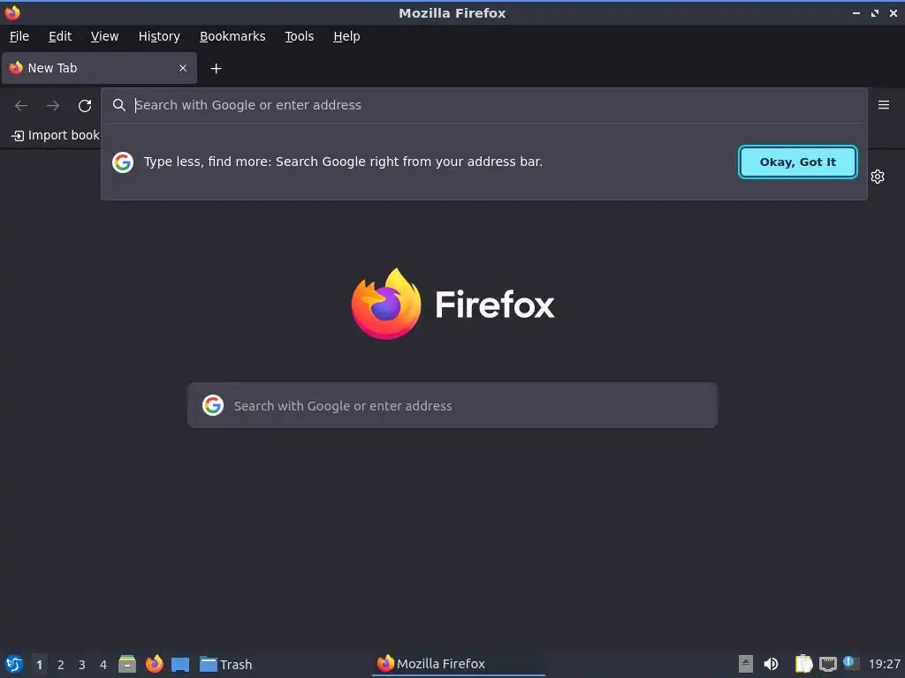
Task: Click the plus icon to open new tab
Action: (216, 69)
